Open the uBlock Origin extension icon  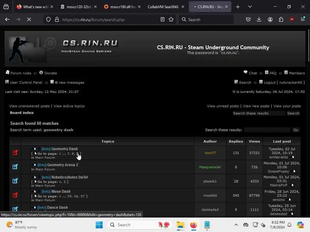[292, 19]
